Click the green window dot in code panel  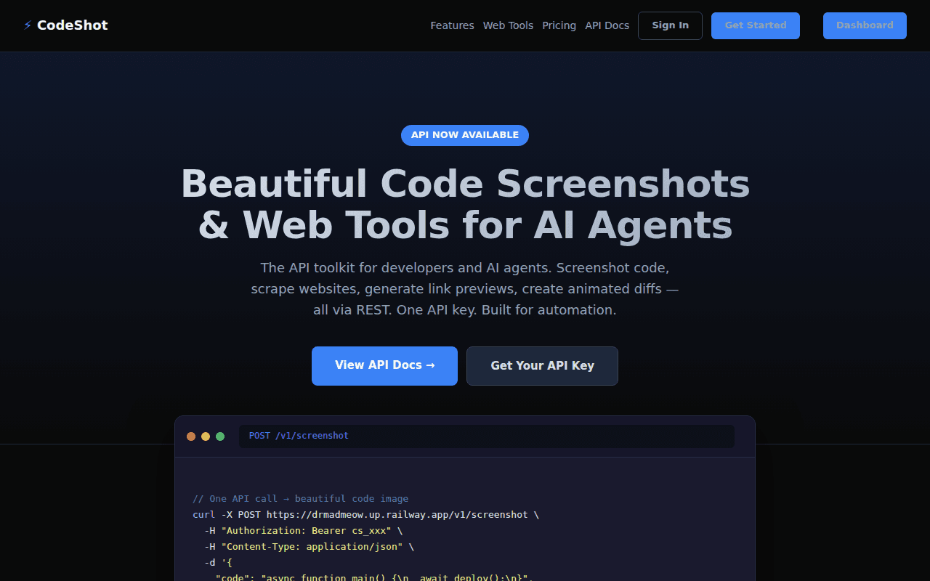(x=220, y=436)
